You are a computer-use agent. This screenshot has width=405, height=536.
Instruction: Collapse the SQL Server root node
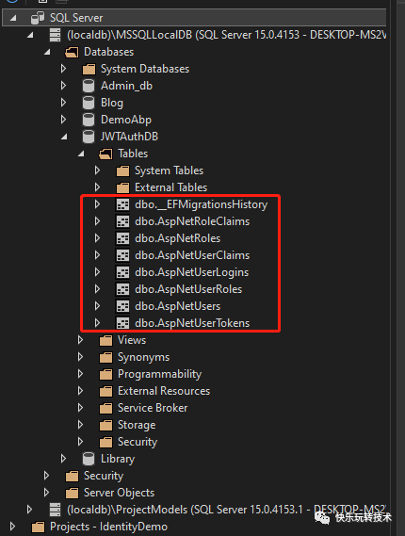click(13, 18)
